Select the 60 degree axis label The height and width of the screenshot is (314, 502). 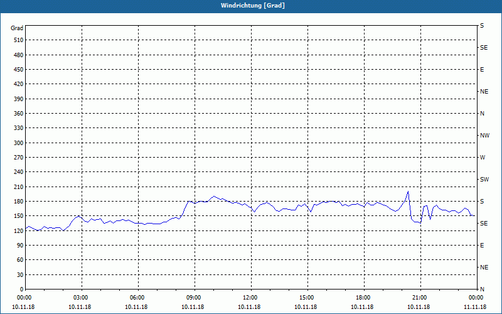pyautogui.click(x=20, y=260)
